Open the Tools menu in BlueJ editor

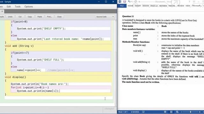pos(18,7)
